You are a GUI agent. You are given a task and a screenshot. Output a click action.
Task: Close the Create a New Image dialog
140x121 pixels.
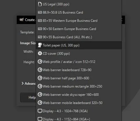(x=122, y=20)
